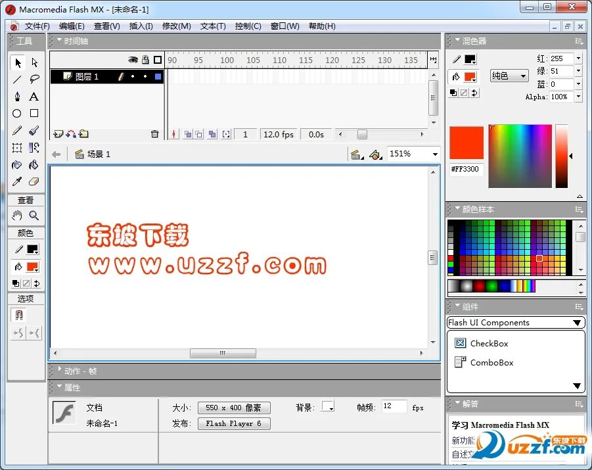Open the stage zoom 151% dropdown
Viewport: 592px width, 470px height.
pos(435,154)
